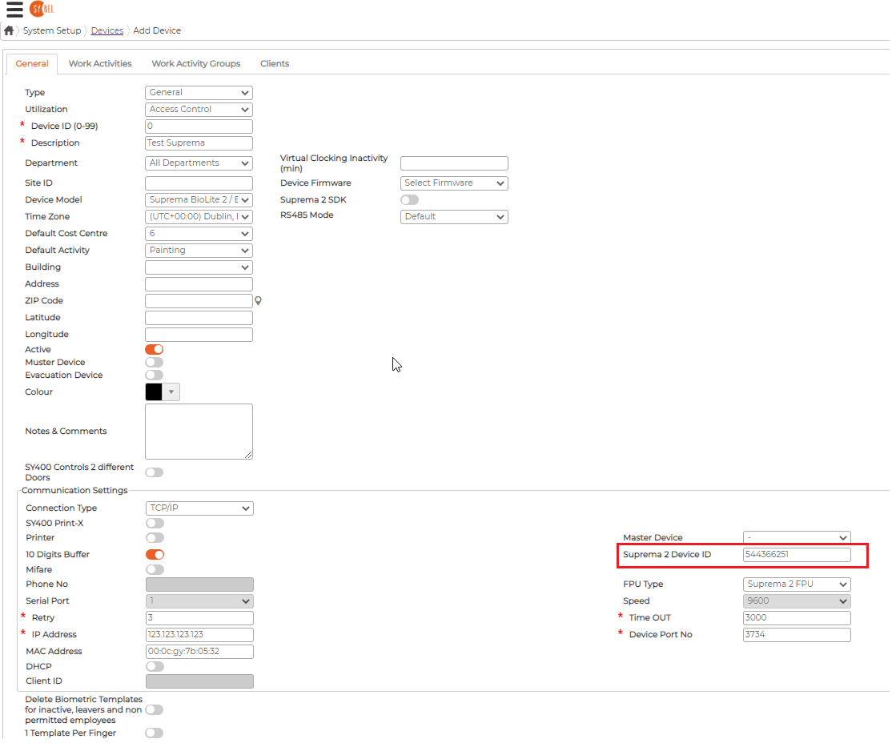Viewport: 892px width, 743px height.
Task: Click the Virtual Clocking Inactivity field
Action: tap(454, 163)
